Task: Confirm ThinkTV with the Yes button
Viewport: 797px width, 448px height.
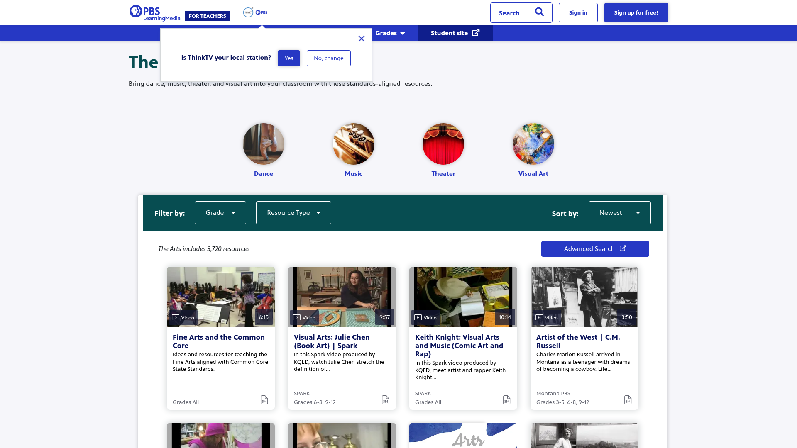Action: pos(289,58)
